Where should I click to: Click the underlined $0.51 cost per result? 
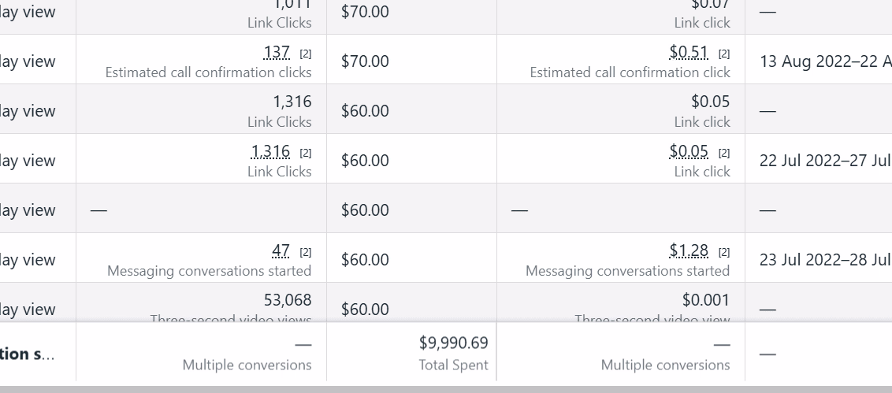pos(688,53)
